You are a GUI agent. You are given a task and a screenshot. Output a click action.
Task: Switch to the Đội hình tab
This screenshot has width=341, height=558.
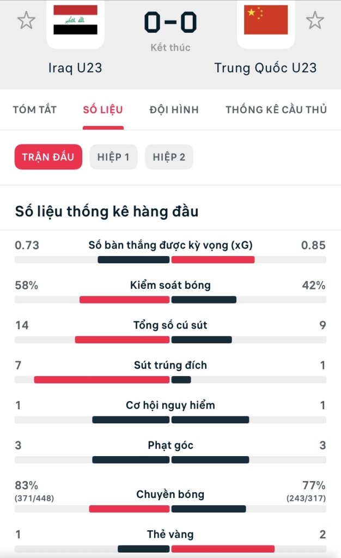(174, 110)
